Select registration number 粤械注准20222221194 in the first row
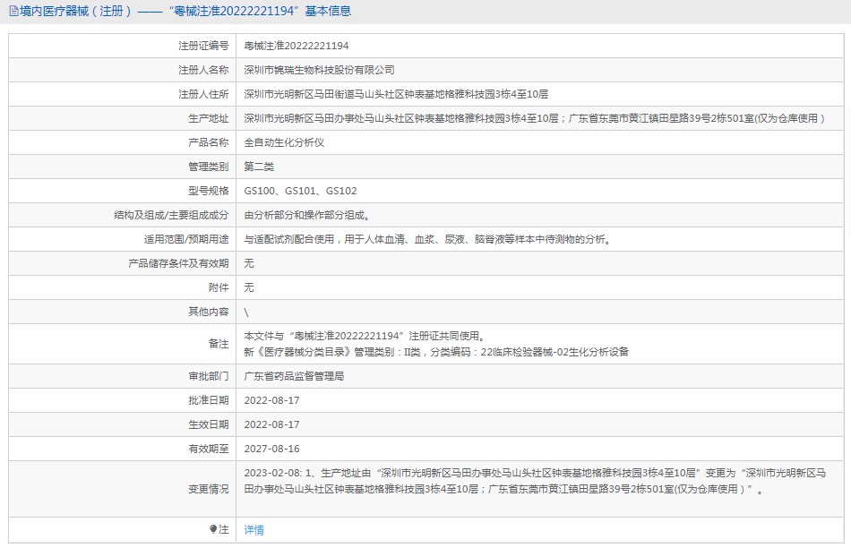 coord(297,46)
